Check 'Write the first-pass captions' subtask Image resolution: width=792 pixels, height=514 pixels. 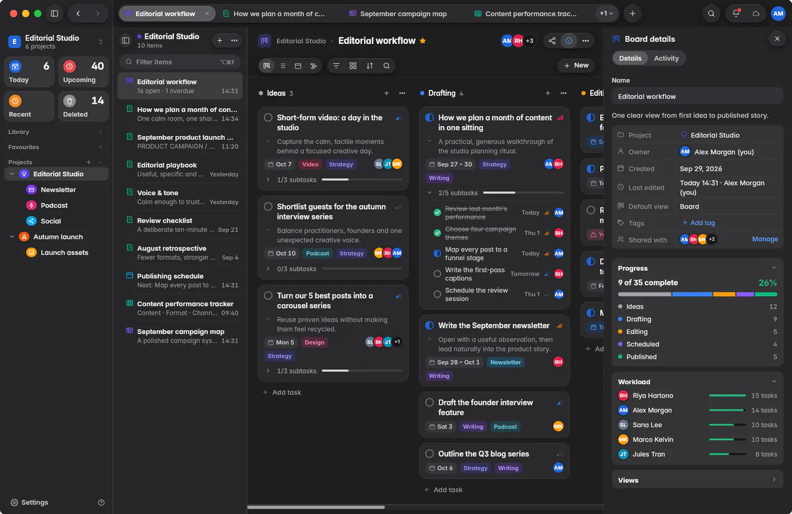click(x=437, y=274)
